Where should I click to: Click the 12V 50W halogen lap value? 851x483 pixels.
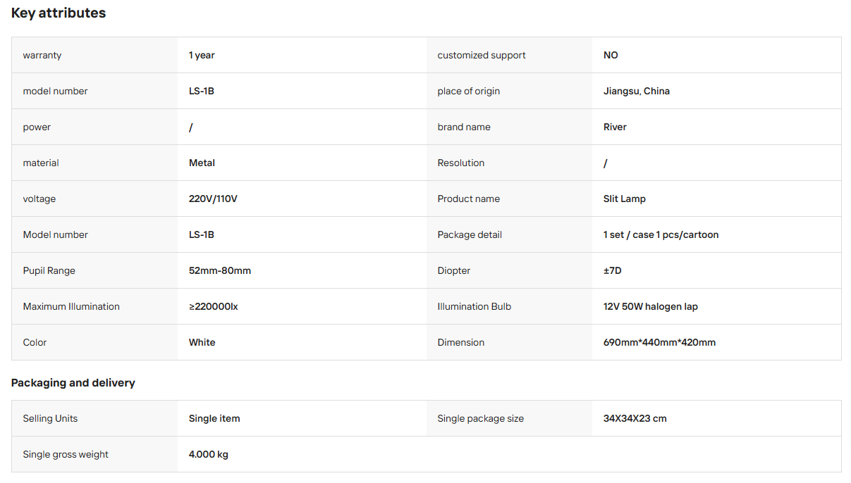pyautogui.click(x=651, y=306)
